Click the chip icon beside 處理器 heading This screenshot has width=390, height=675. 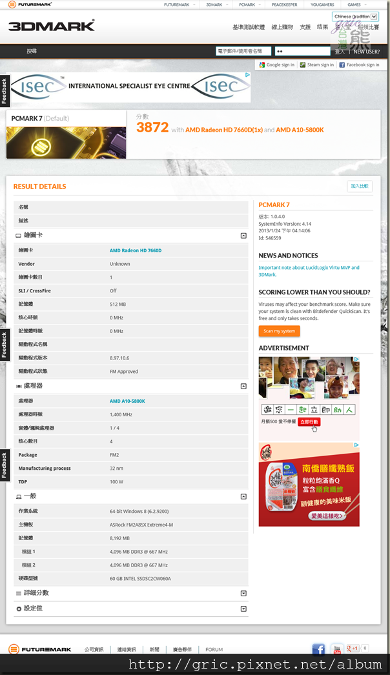coord(19,386)
